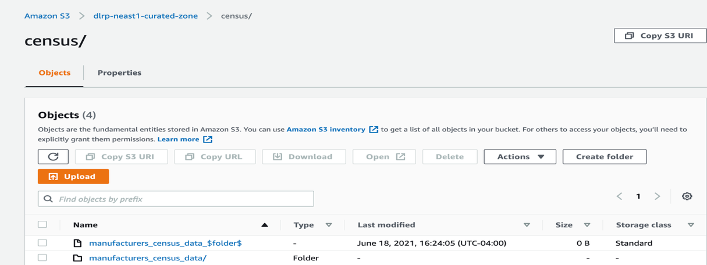
Task: Click external link icon next to Learn more
Action: tap(208, 139)
